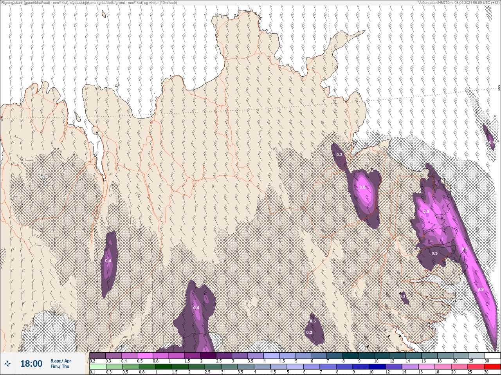Viewport: 501px width, 375px height.
Task: Click the 0.4 value on the western snow streak
Action: (108, 261)
